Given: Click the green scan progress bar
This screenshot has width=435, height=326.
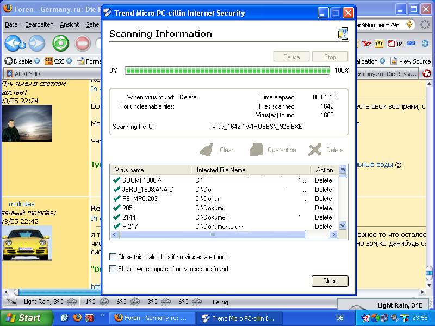Looking at the screenshot, I should 227,71.
